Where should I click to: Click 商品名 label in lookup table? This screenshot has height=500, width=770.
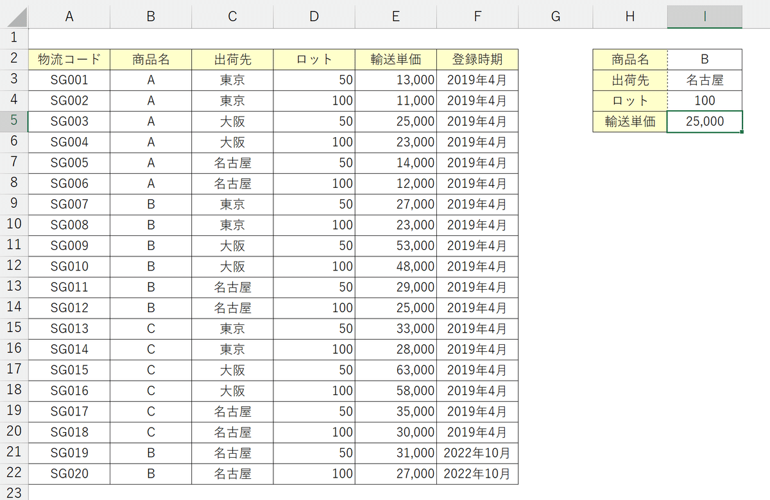tap(630, 60)
